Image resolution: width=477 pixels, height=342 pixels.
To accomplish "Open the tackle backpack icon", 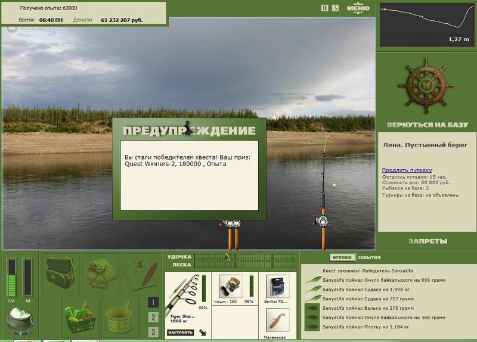I will point(61,273).
